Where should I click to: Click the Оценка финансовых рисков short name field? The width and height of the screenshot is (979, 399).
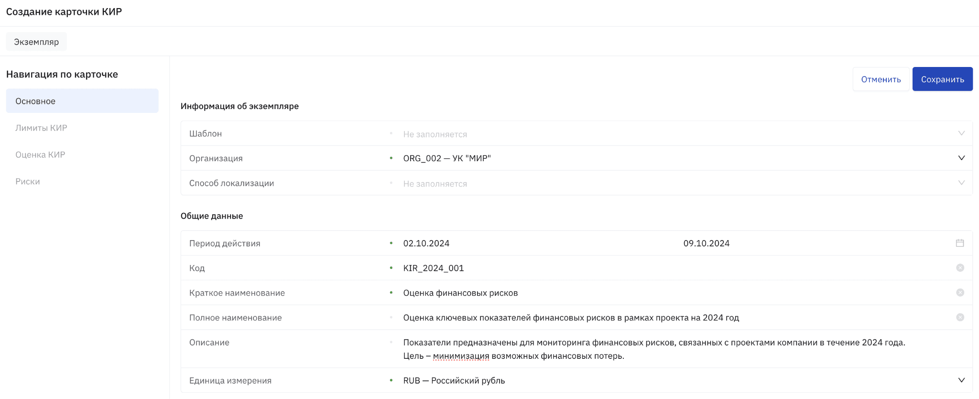tap(676, 293)
